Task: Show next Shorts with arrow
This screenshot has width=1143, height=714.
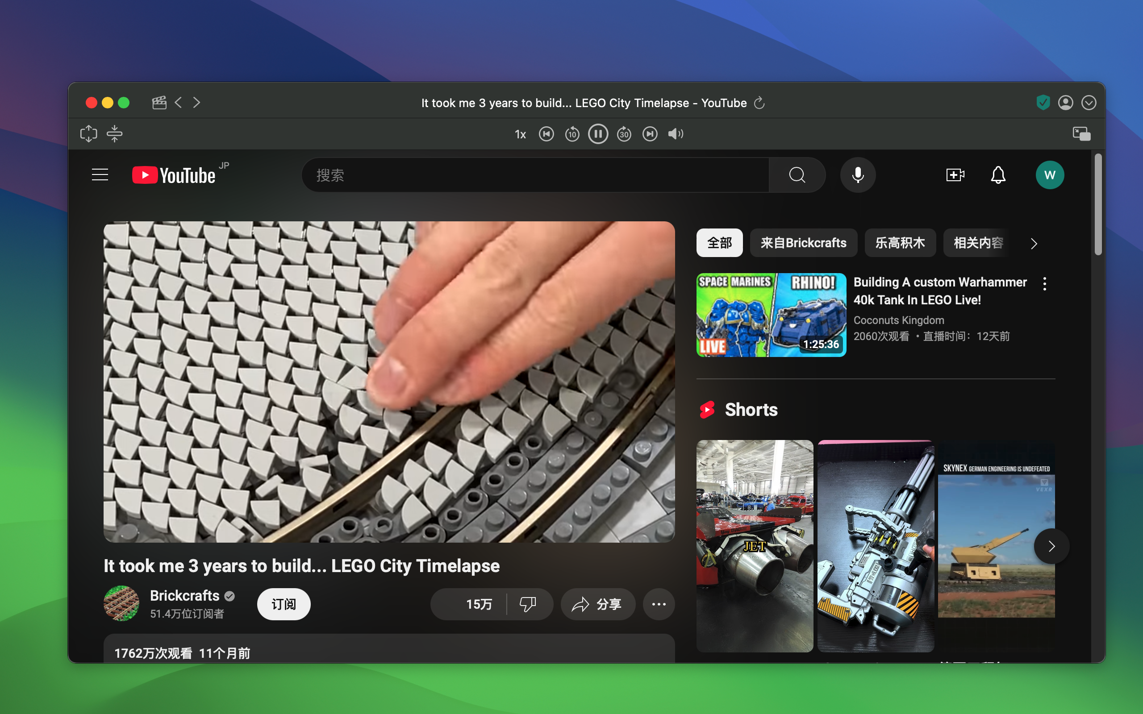Action: click(1051, 546)
